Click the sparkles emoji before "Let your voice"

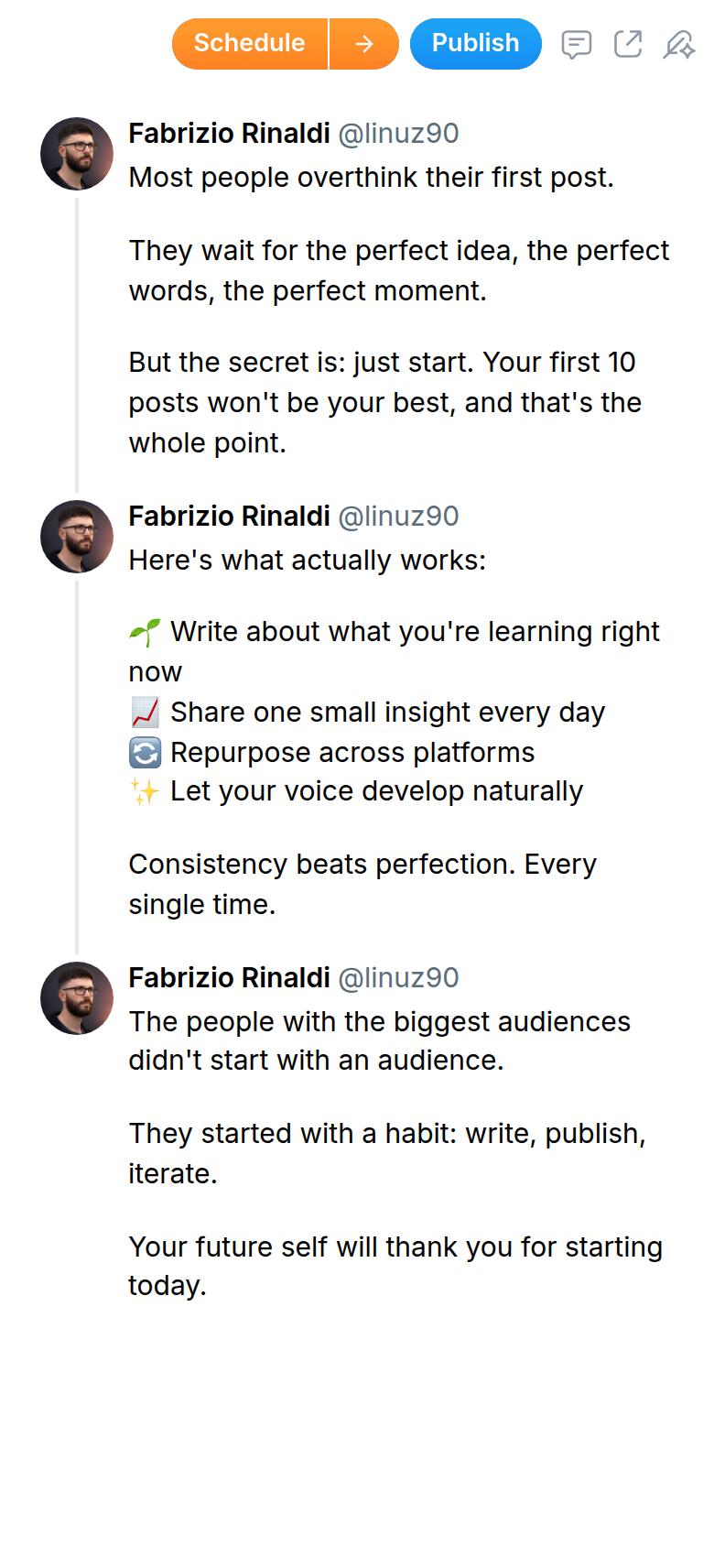pyautogui.click(x=145, y=791)
